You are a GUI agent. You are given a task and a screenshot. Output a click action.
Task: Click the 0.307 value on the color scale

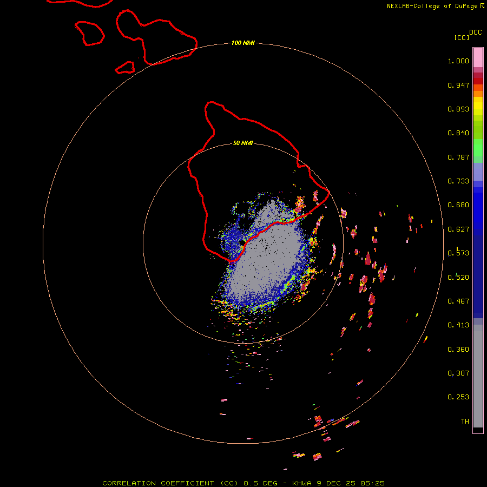coord(458,373)
